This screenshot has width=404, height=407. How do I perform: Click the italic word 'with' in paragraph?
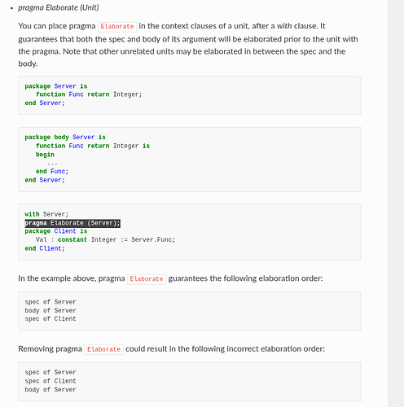[x=284, y=26]
